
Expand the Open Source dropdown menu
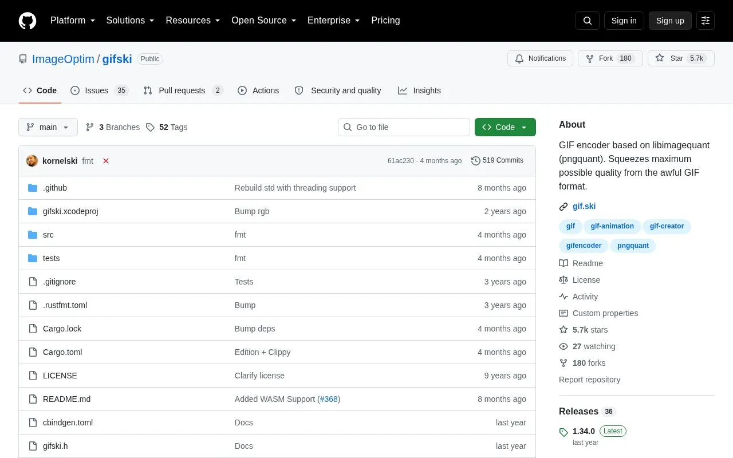(x=263, y=21)
